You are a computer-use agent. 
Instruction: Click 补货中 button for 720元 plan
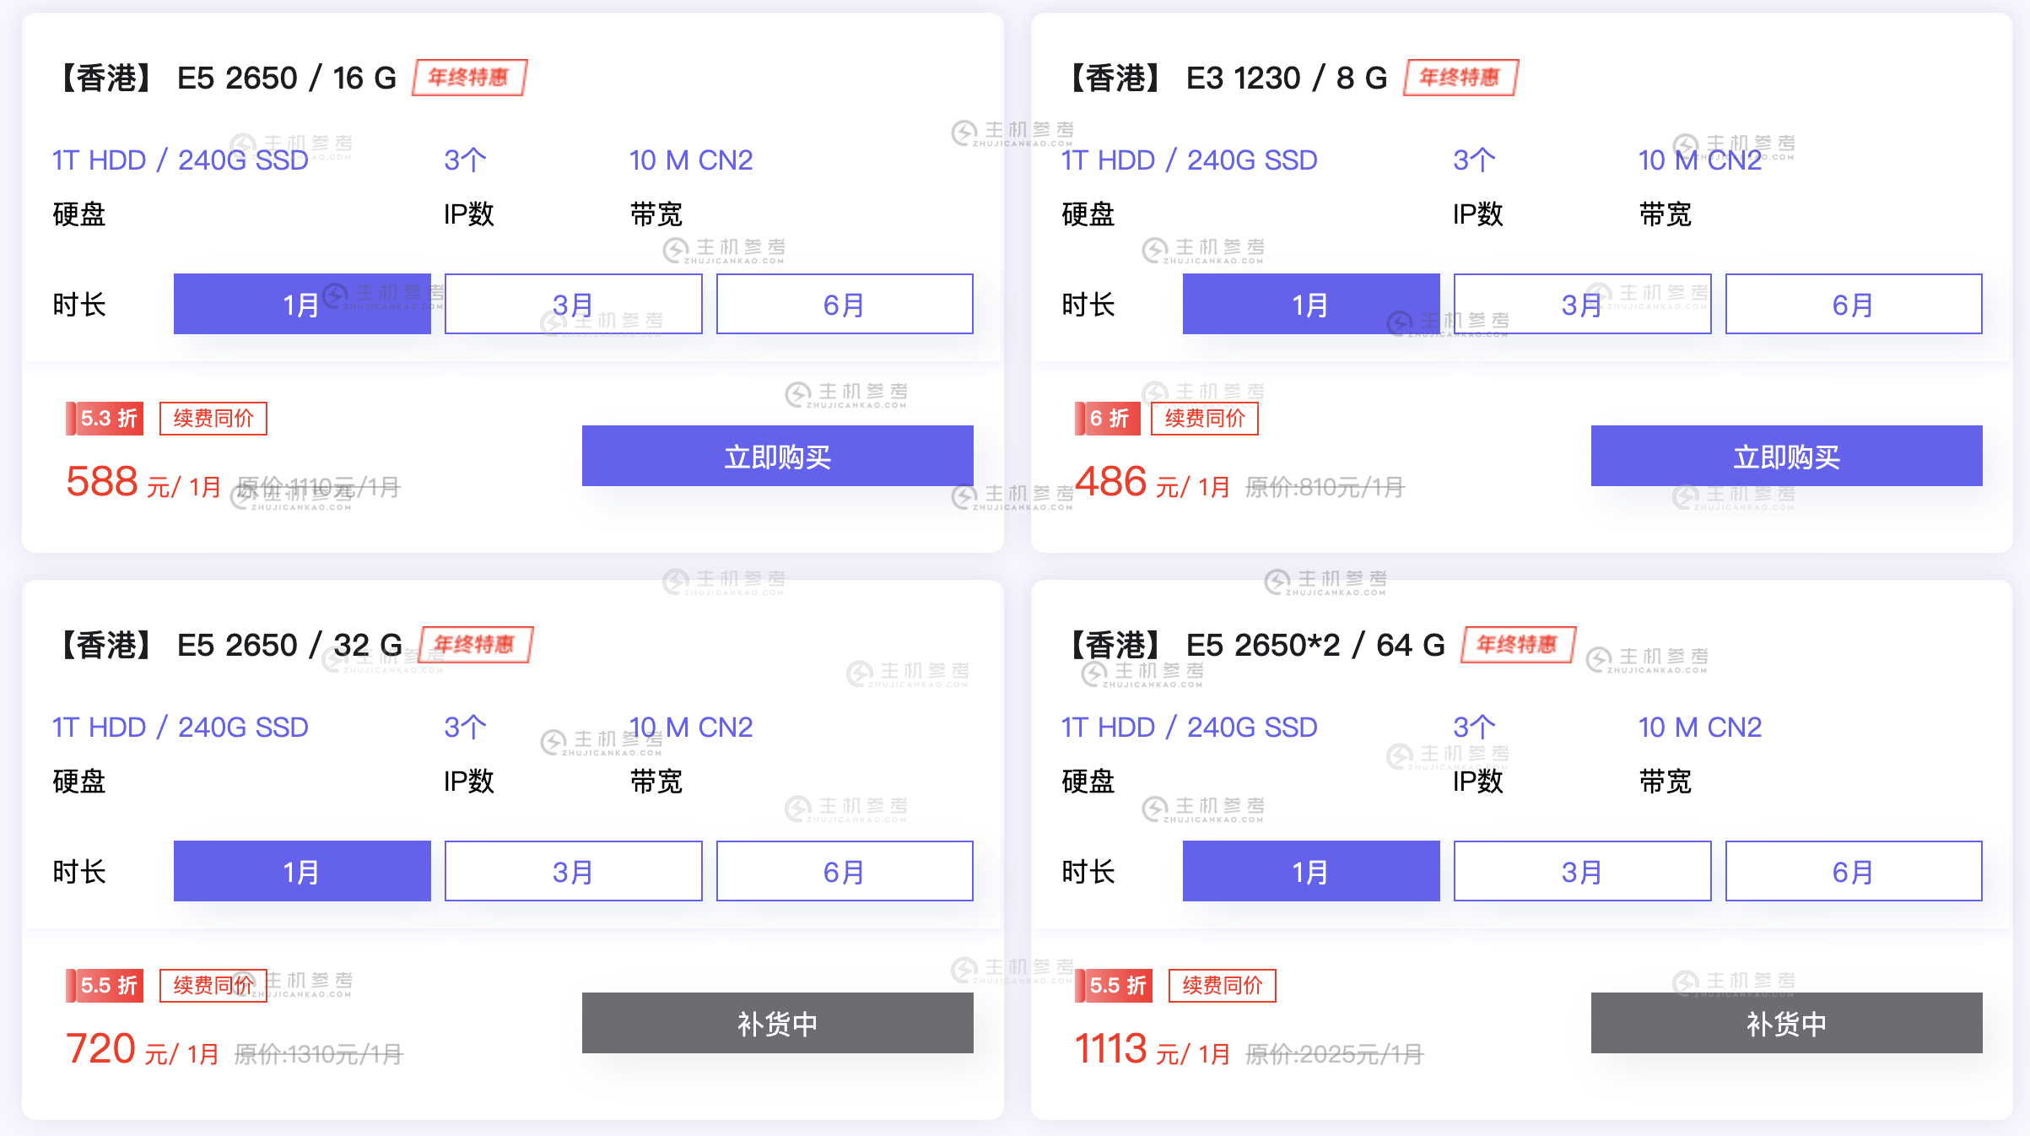[x=777, y=1023]
